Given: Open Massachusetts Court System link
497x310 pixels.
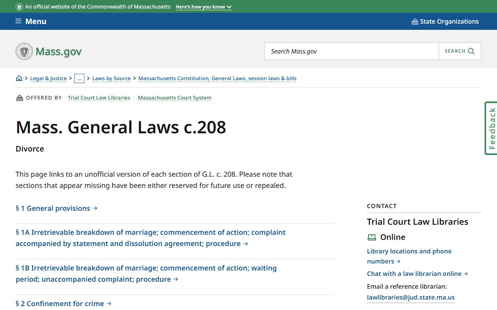Looking at the screenshot, I should (x=175, y=98).
